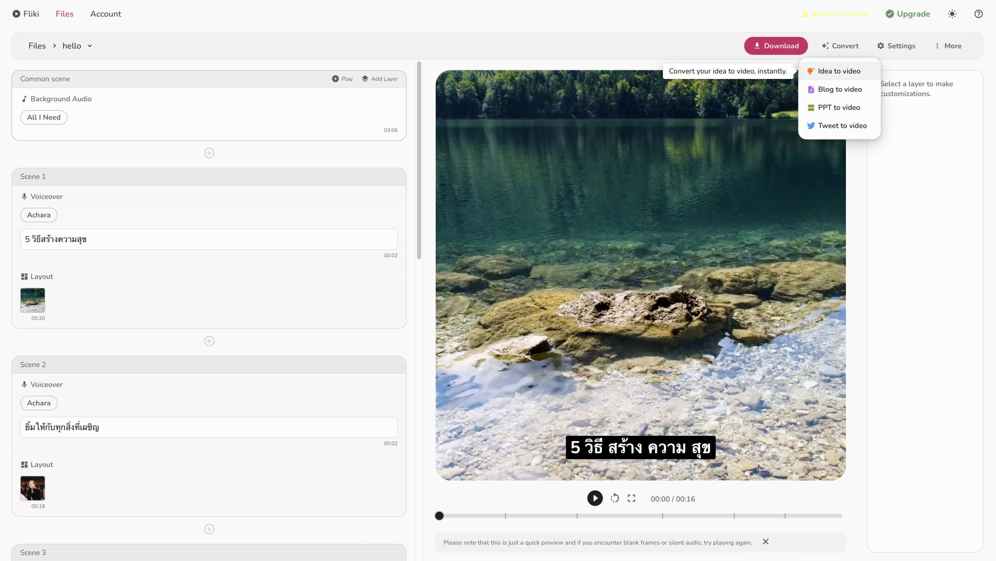Enter fullscreen preview mode

[x=631, y=498]
